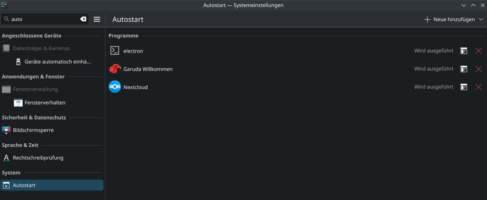The height and width of the screenshot is (200, 487).
Task: Open properties icon for Garuda Willkommen
Action: [464, 69]
